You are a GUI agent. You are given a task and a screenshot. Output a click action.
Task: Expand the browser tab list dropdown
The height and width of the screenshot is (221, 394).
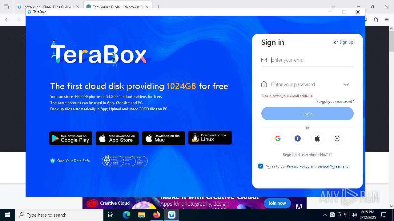[x=333, y=6]
